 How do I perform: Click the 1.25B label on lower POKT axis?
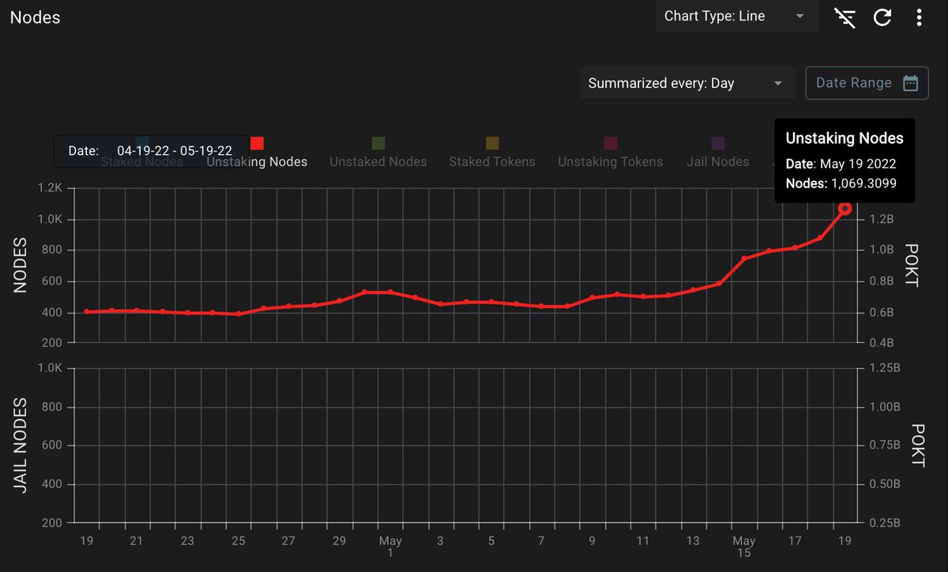[885, 368]
